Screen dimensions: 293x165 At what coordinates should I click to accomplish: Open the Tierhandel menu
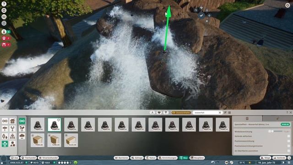point(28,158)
